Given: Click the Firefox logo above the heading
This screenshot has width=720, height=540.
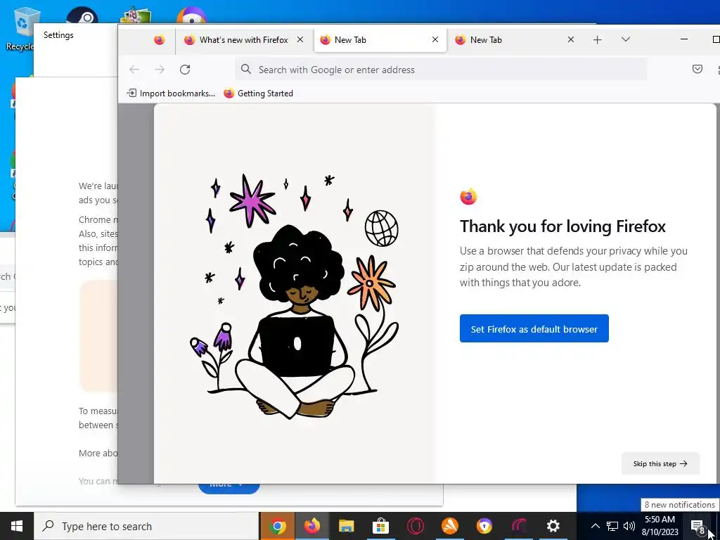Looking at the screenshot, I should pos(468,197).
